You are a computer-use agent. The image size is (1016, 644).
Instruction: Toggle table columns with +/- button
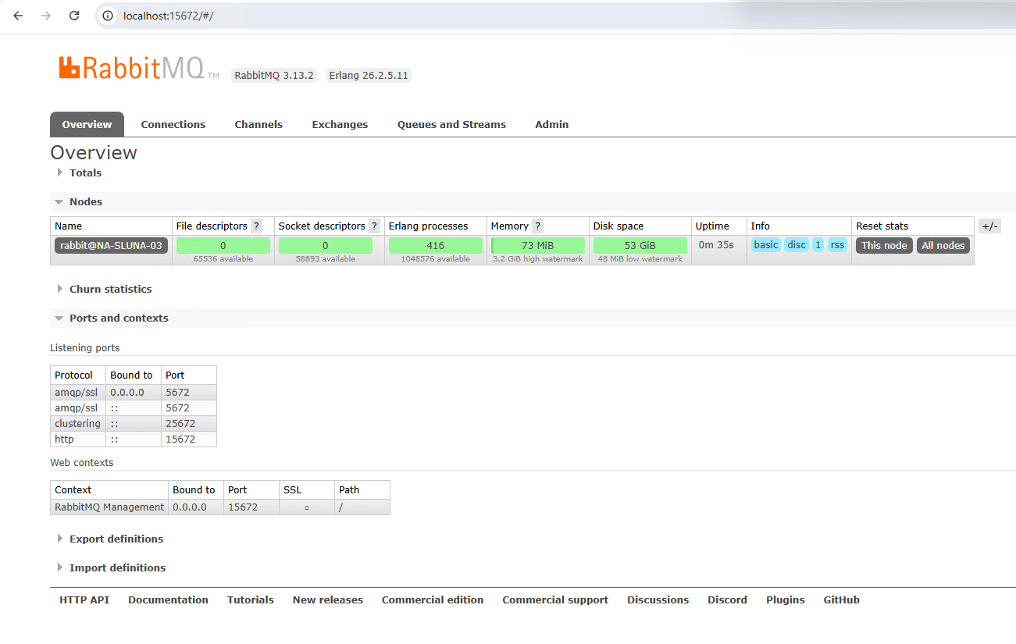point(989,226)
